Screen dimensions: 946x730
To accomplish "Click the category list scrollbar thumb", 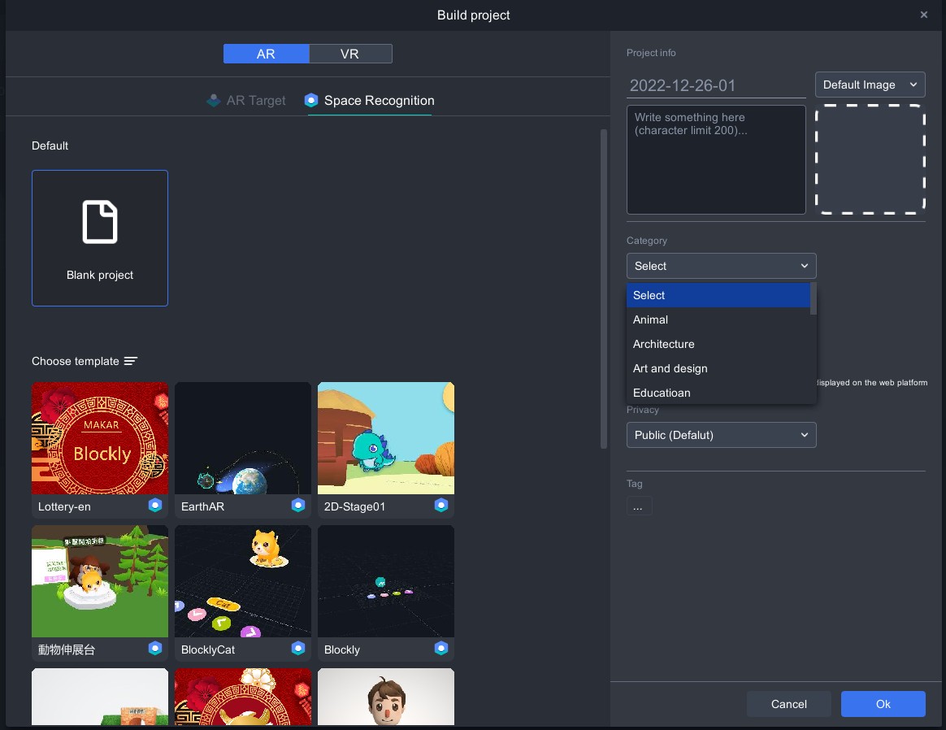I will pos(814,298).
